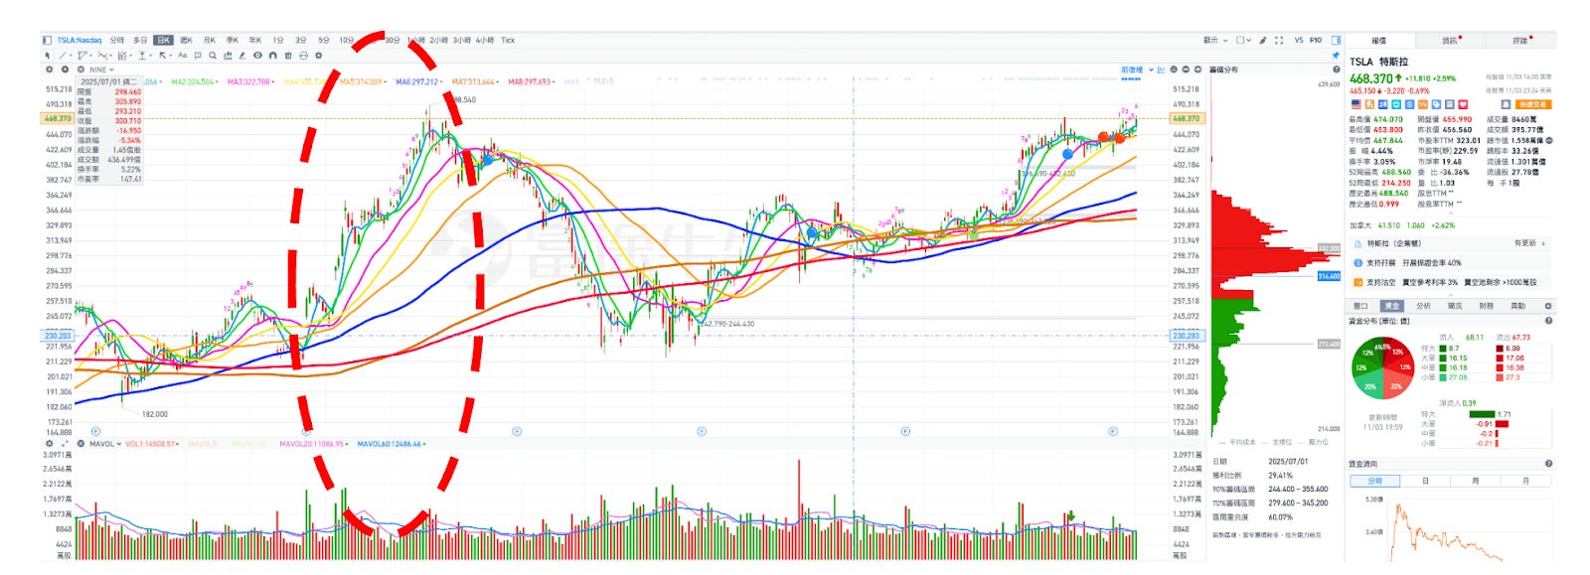The width and height of the screenshot is (1590, 575).
Task: Switch to 月K monthly candlestick
Action: coord(210,41)
